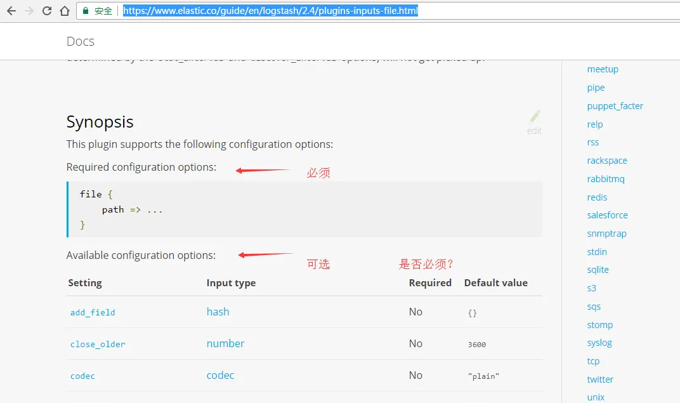Open salesforce plugin in sidebar
Screen dimensions: 680x403
coord(608,215)
